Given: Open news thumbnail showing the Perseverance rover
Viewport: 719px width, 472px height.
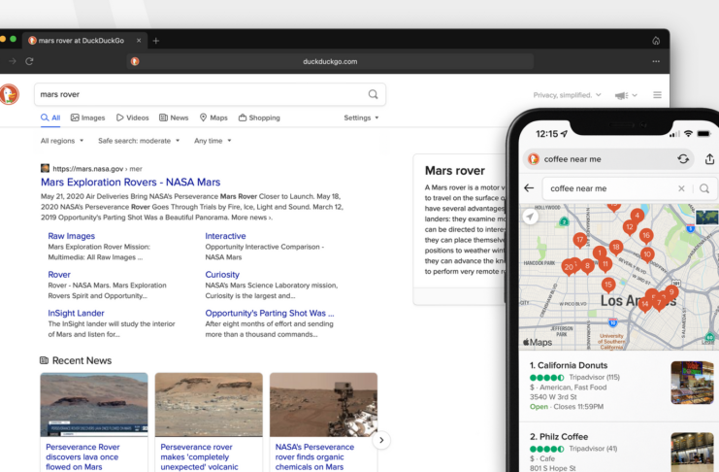Looking at the screenshot, I should [323, 405].
